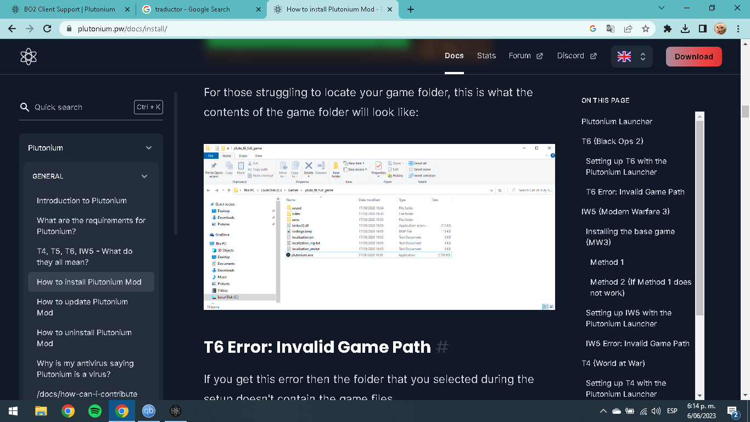Switch to traductor Google Search tab
This screenshot has width=750, height=422.
200,9
